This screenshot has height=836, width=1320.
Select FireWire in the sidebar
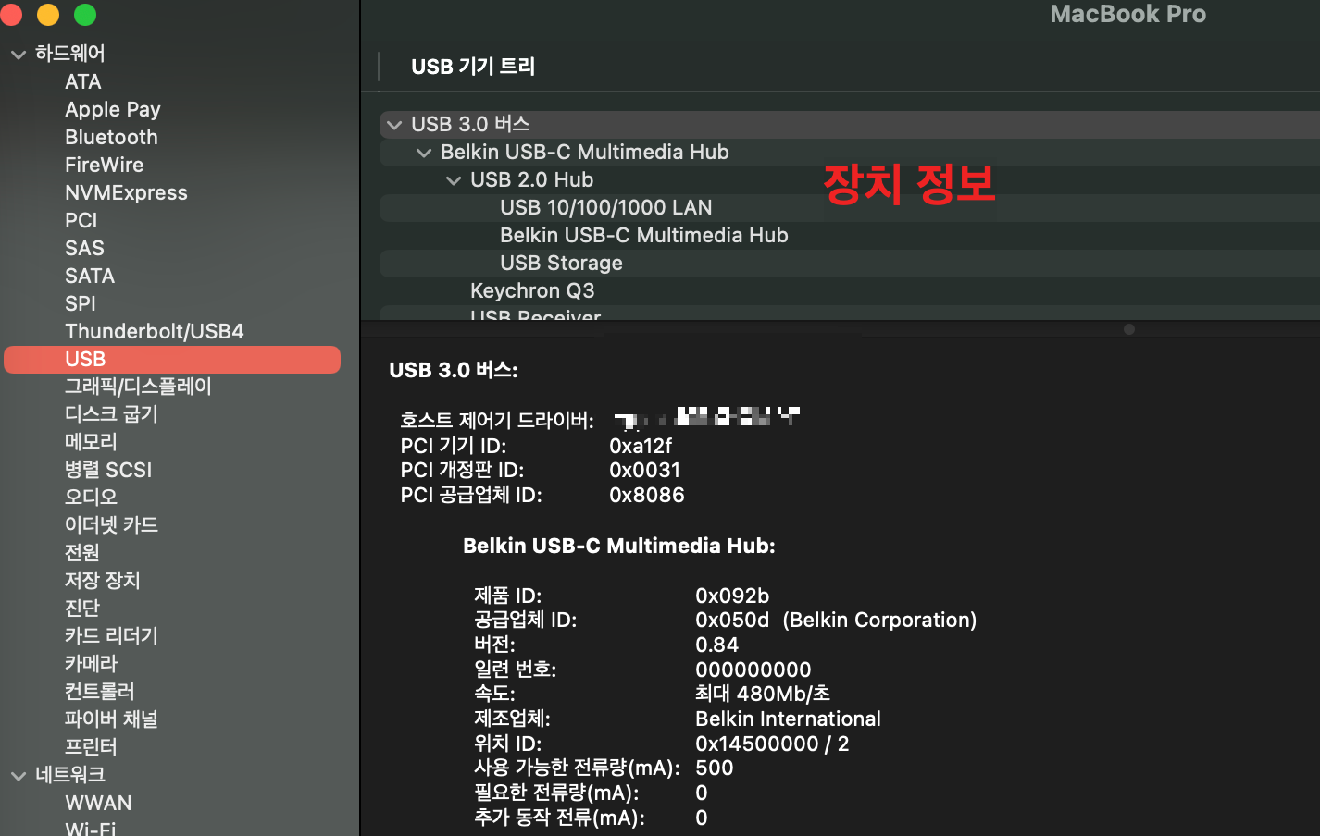tap(105, 166)
